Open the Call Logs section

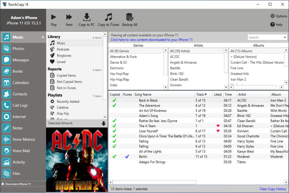pos(23,105)
